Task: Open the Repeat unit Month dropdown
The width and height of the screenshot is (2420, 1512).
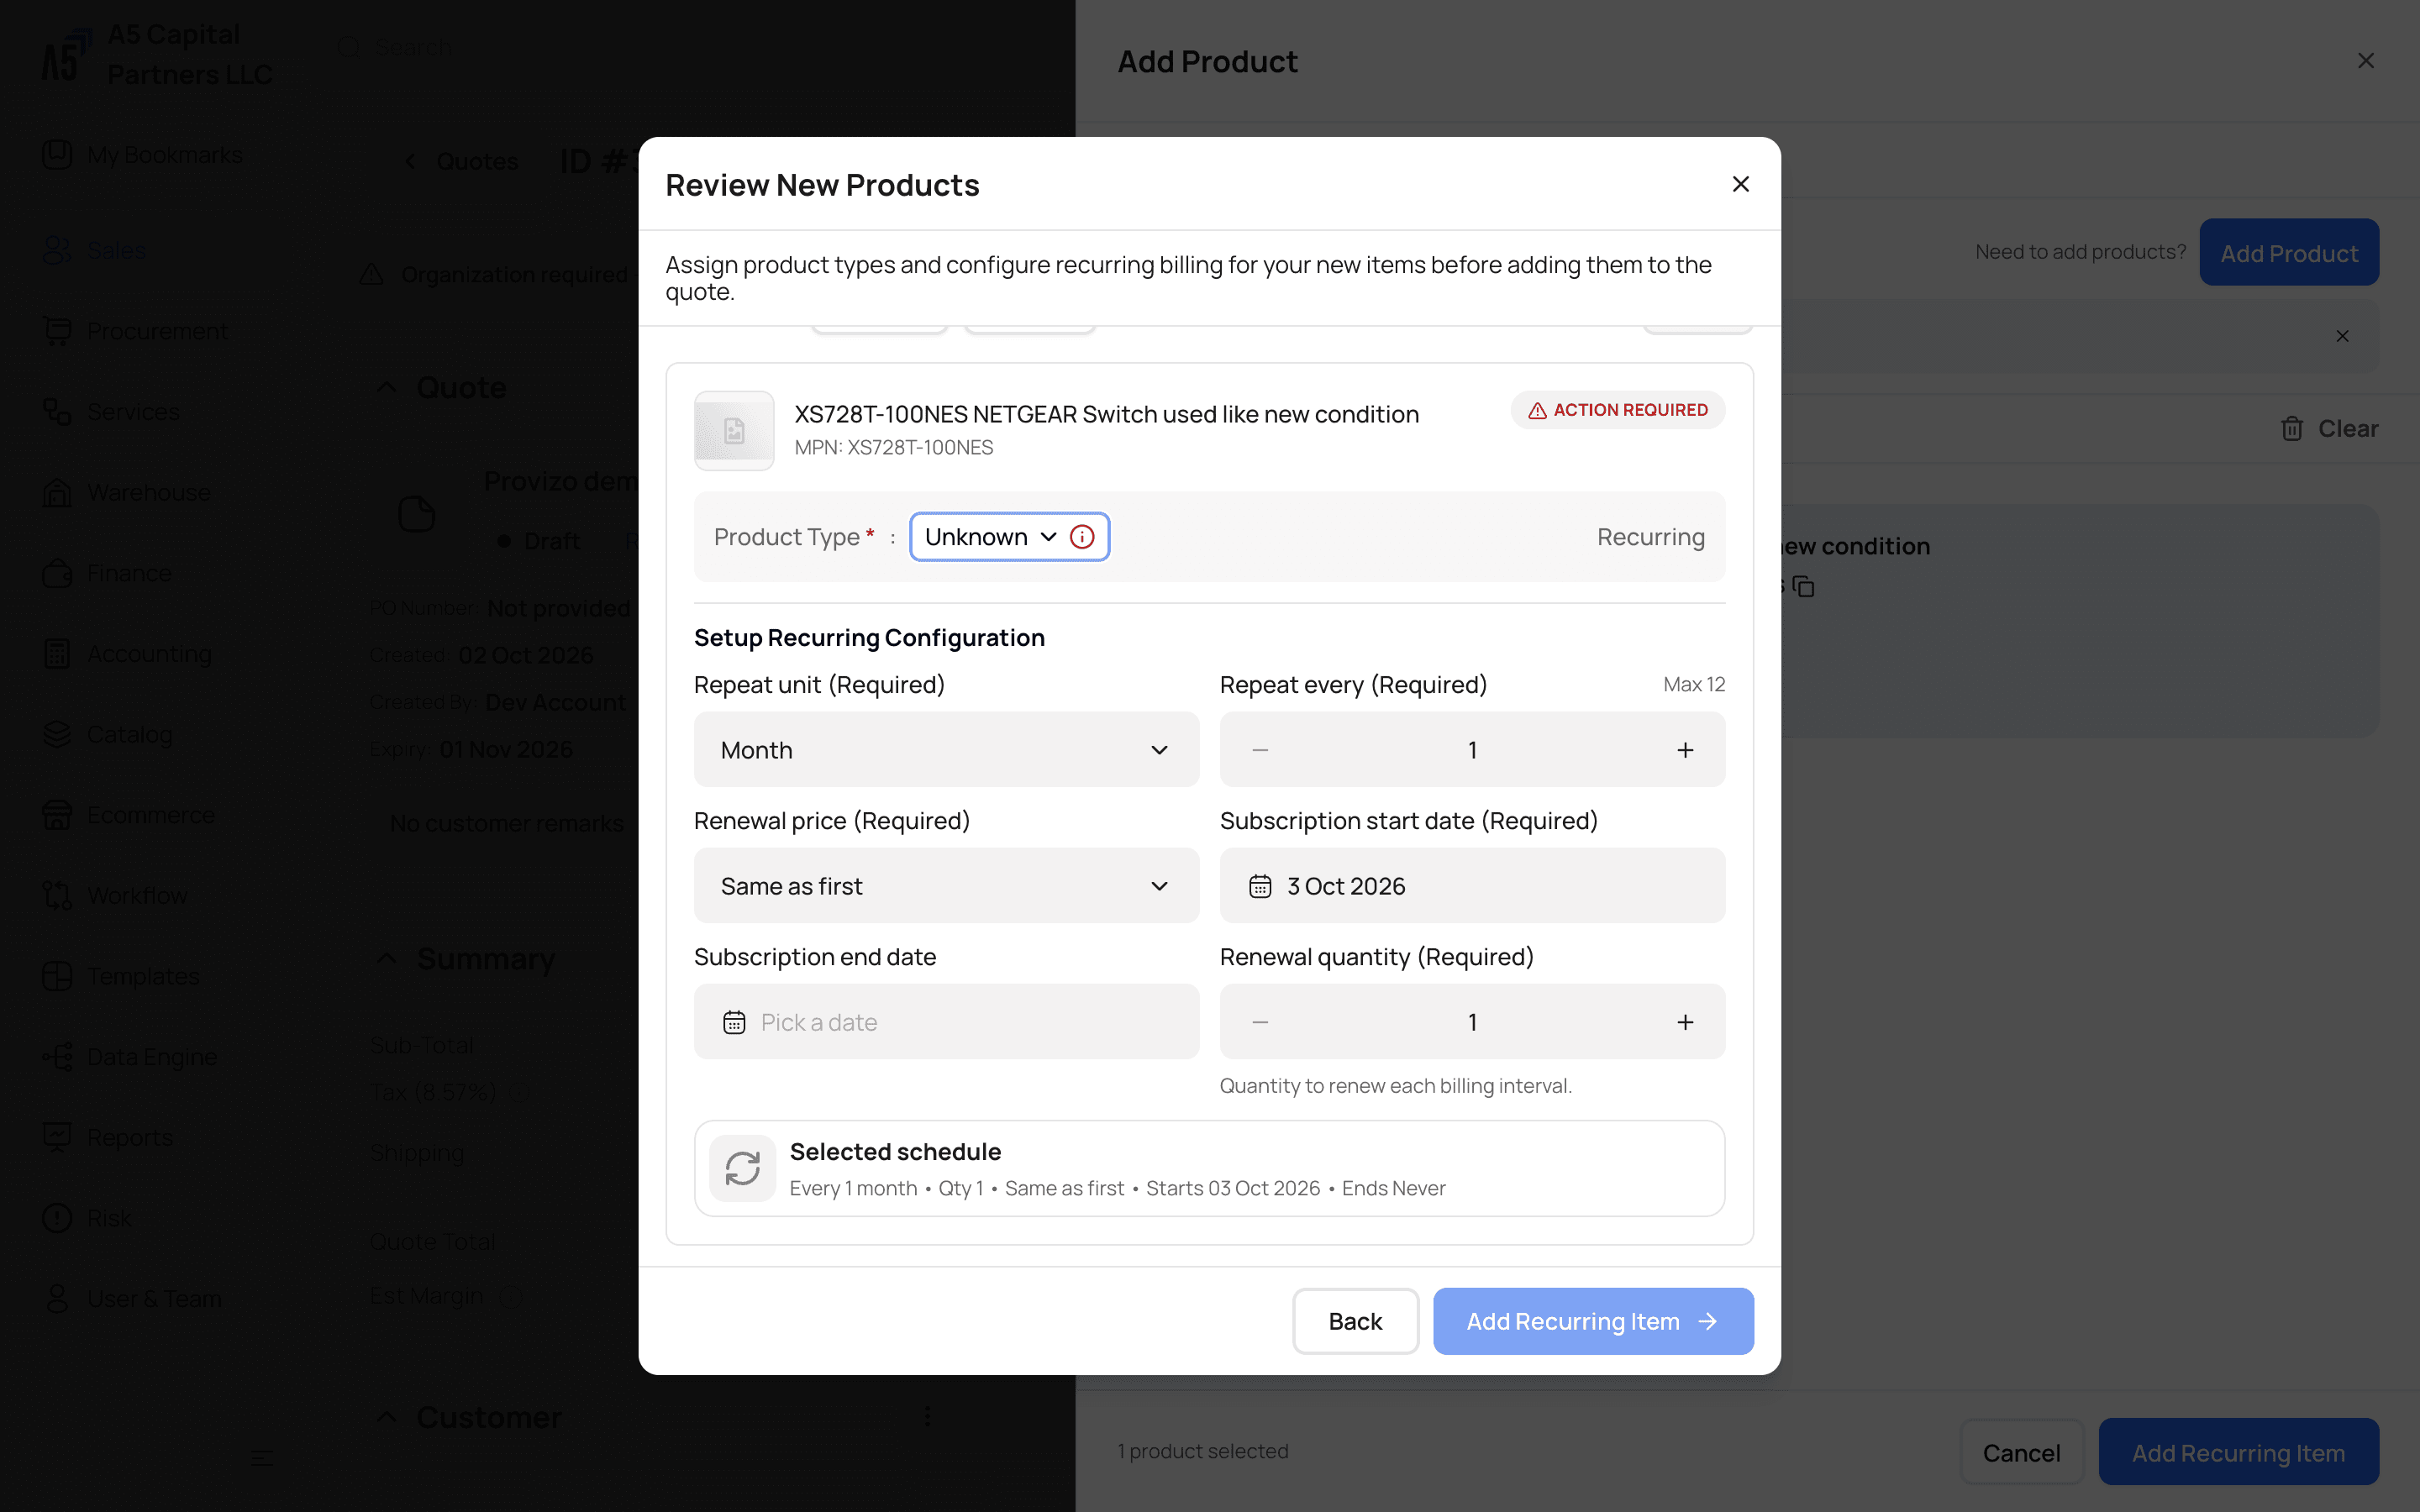Action: [x=946, y=750]
